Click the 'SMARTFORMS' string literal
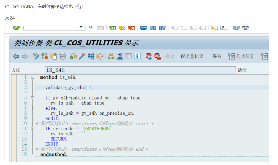This screenshot has height=165, width=278. (96, 128)
